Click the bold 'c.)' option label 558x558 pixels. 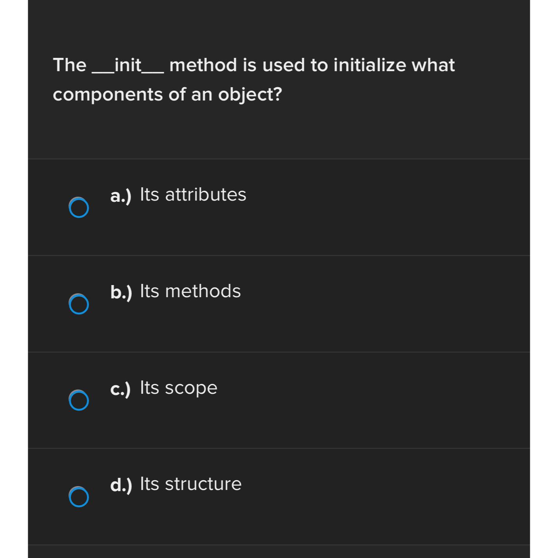pyautogui.click(x=120, y=389)
